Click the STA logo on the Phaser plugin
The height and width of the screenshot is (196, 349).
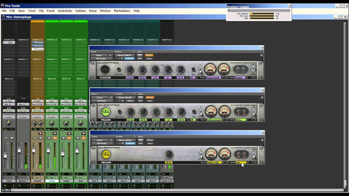click(106, 112)
